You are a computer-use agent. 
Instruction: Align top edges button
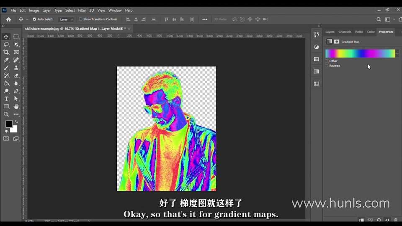[166, 20]
